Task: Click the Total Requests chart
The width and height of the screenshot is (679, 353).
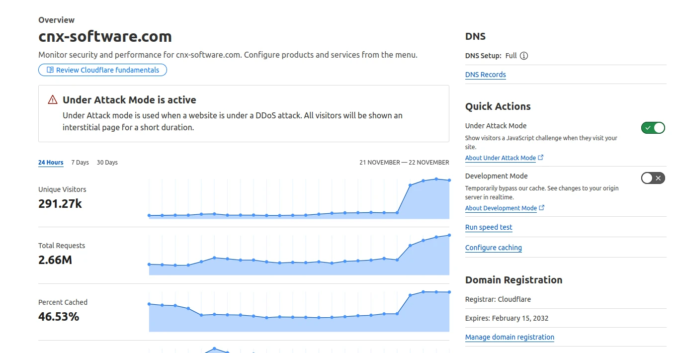Action: (299, 255)
